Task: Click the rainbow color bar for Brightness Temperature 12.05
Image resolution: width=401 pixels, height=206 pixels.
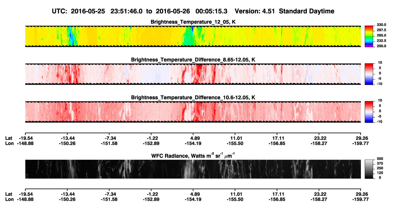Action: (x=369, y=36)
